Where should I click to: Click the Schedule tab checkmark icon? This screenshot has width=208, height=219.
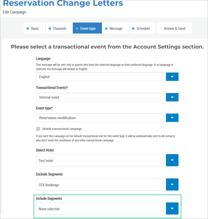[x=133, y=29]
